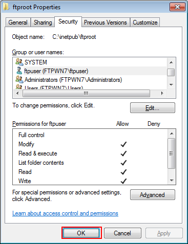Viewport: 188px width, 244px height.
Task: Click left arrow of horizontal scrollbar
Action: point(17,93)
